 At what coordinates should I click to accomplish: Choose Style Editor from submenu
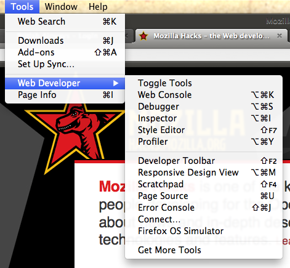click(x=204, y=130)
